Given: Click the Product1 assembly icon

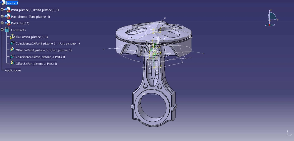Looking at the screenshot, I should [3, 2].
